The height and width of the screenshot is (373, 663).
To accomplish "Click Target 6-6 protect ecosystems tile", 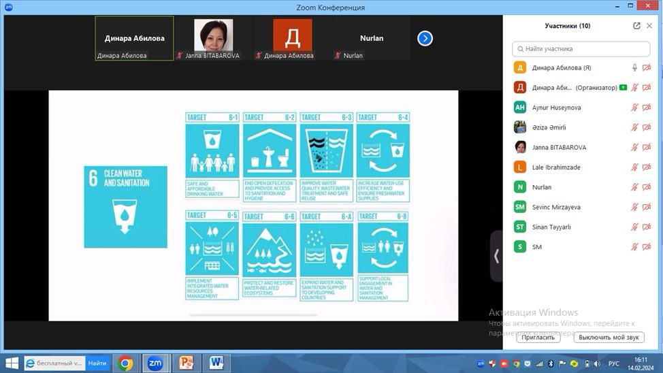I will 270,255.
